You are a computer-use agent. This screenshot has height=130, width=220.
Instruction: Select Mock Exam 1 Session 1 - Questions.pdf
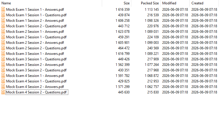coord(36,15)
